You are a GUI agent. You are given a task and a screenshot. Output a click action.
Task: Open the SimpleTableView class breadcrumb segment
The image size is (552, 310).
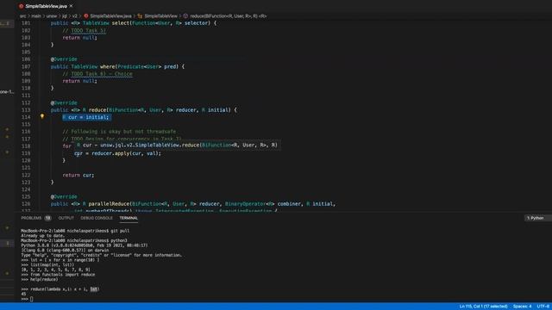161,15
